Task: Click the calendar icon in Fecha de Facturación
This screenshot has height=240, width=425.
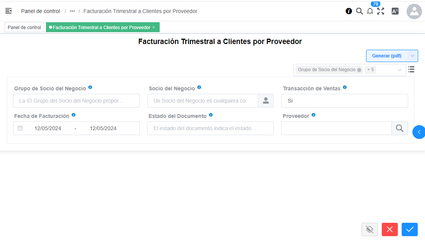Action: tap(21, 128)
